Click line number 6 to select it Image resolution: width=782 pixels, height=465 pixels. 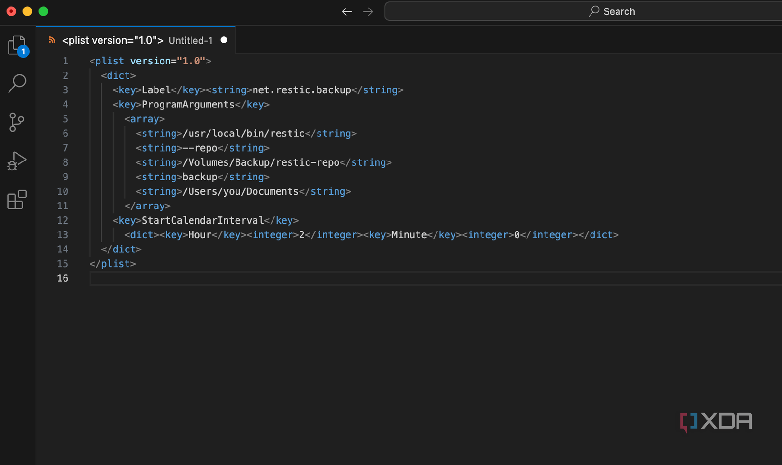[x=65, y=134]
